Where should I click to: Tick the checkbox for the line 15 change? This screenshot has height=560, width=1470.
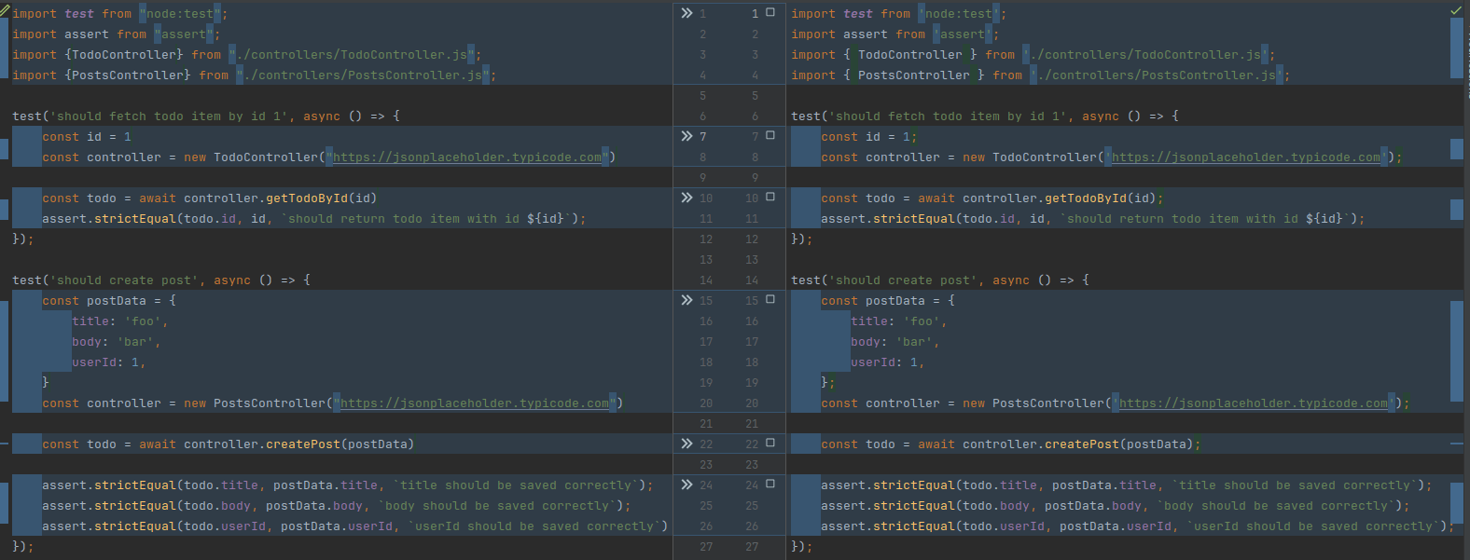tap(770, 300)
